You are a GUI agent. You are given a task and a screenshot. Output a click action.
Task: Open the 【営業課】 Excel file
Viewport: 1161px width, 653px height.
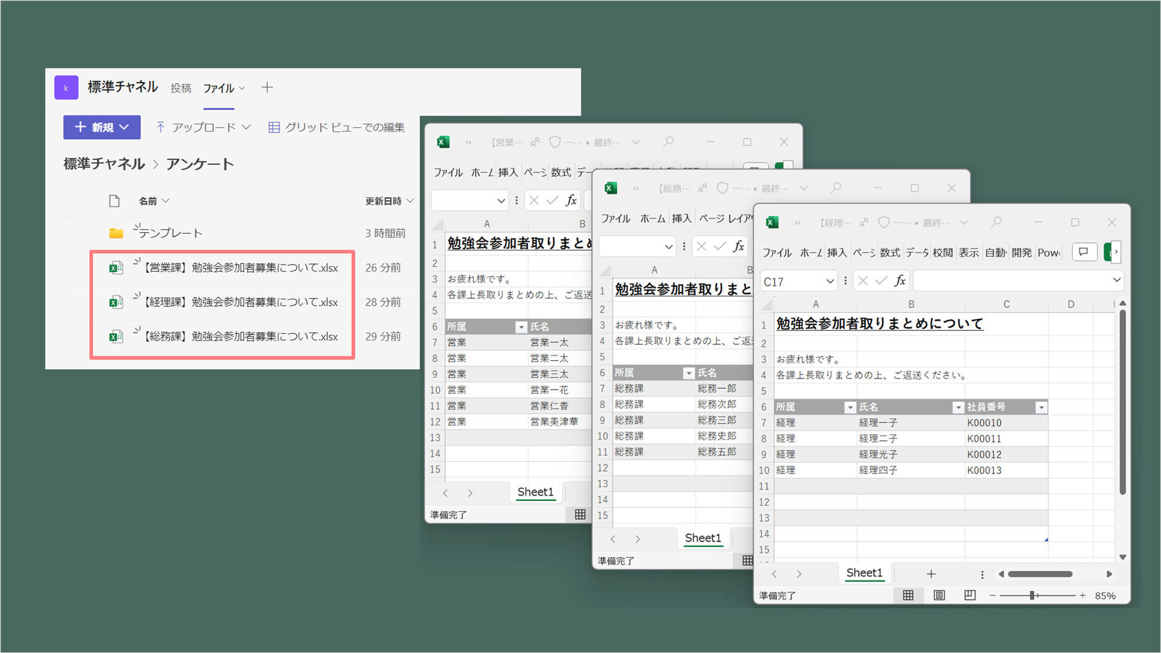point(241,268)
